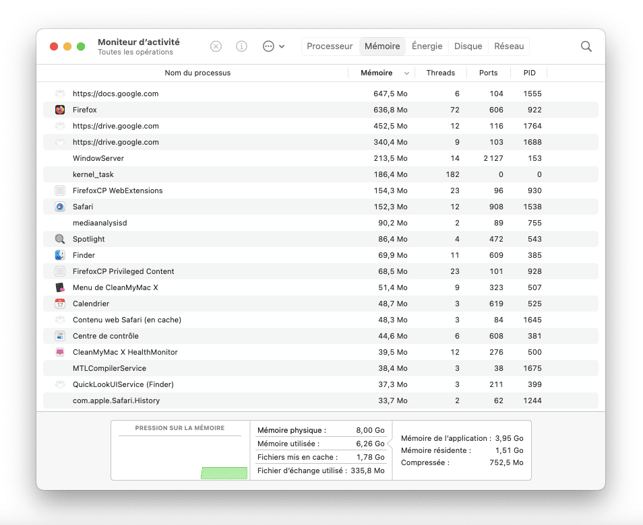The image size is (643, 525).
Task: Click the Finder face icon in list
Action: (60, 255)
